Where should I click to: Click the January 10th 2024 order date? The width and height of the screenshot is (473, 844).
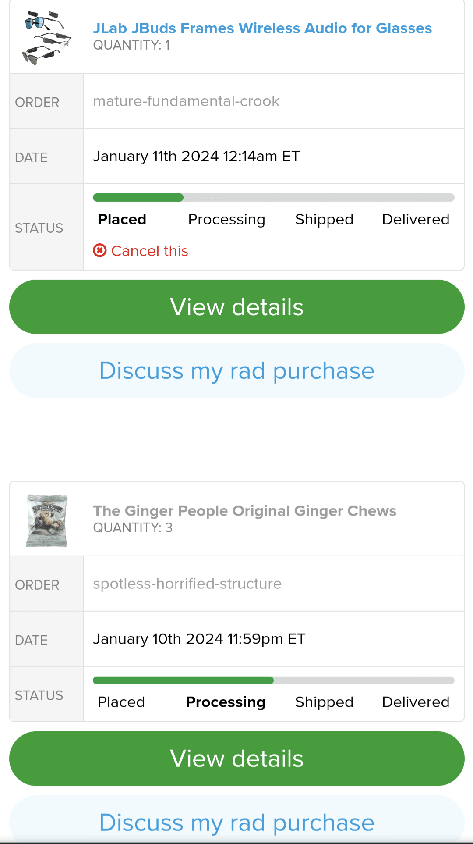[x=199, y=639]
